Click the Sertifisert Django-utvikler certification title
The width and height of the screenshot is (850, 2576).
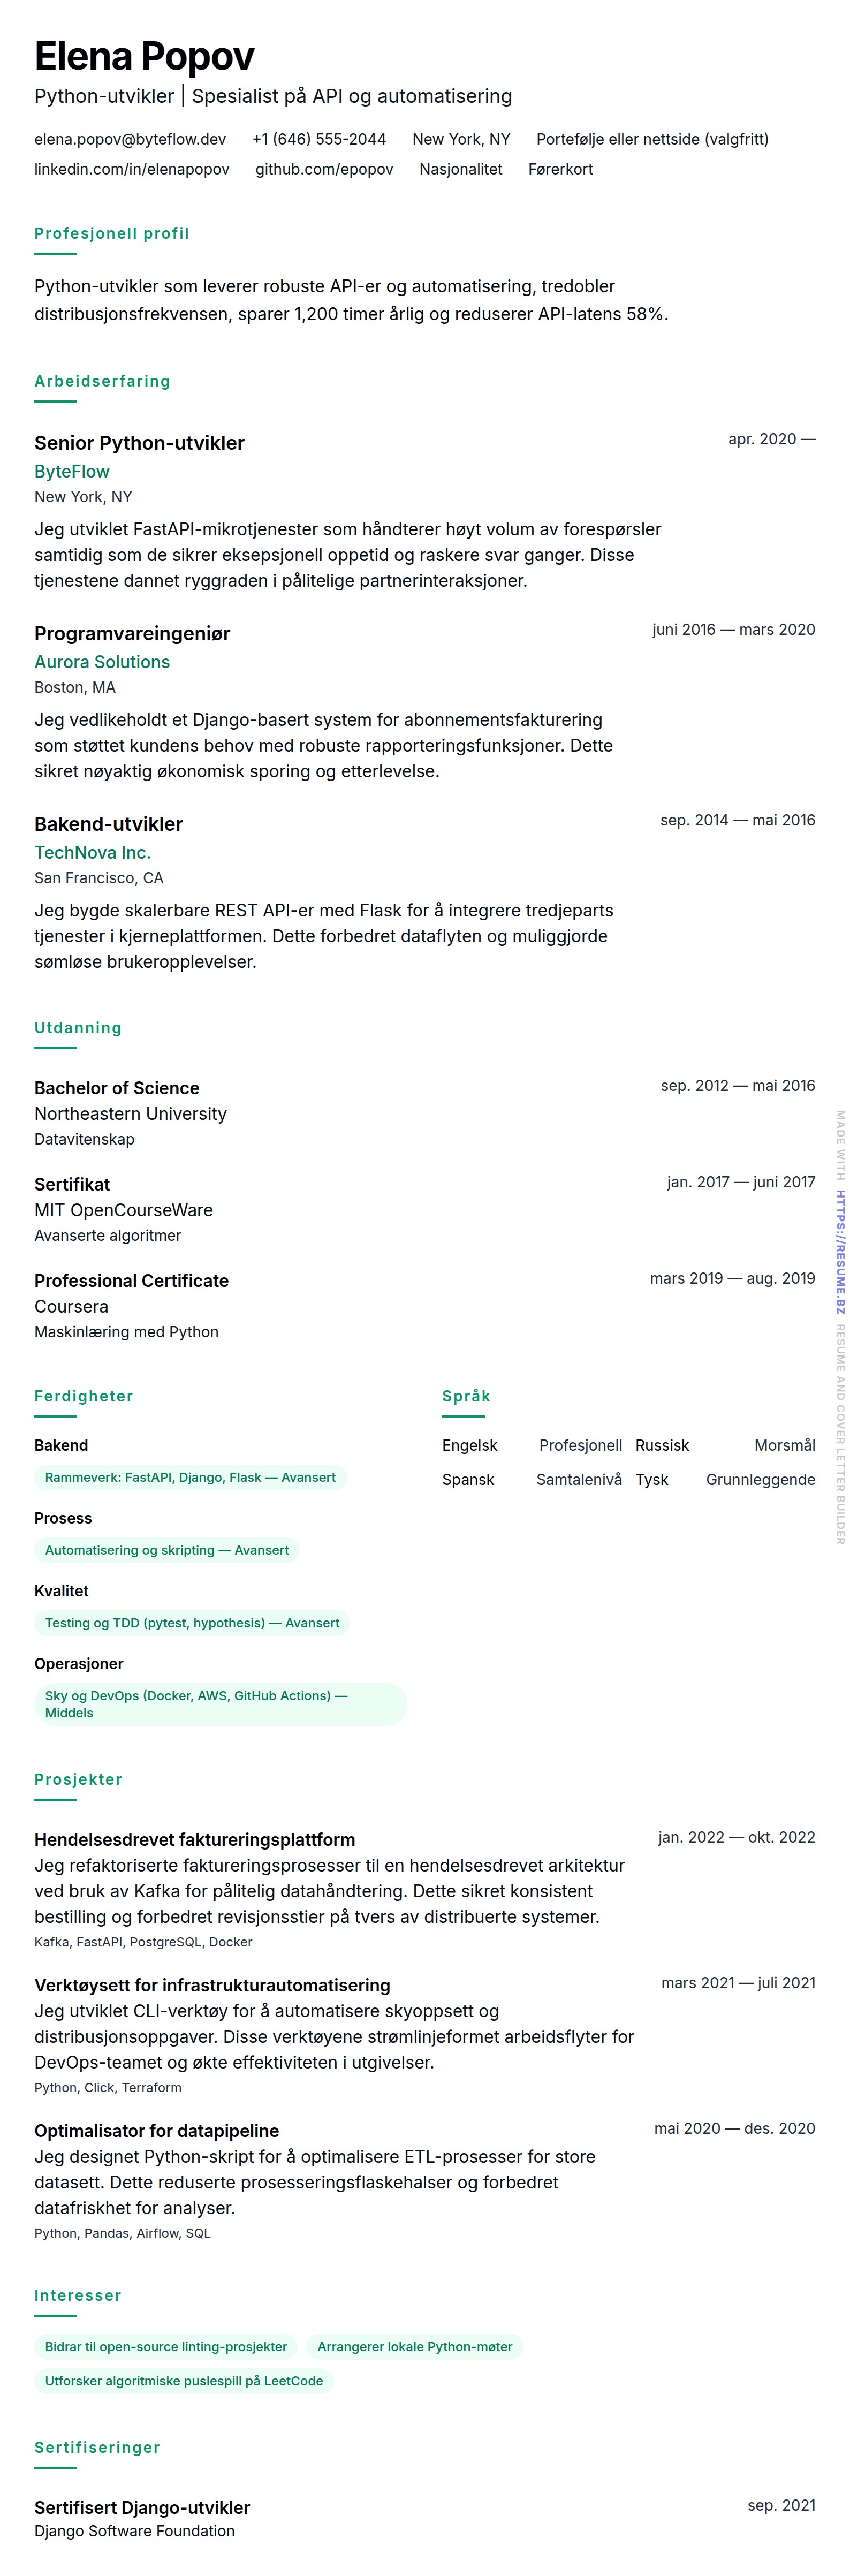(x=142, y=2507)
